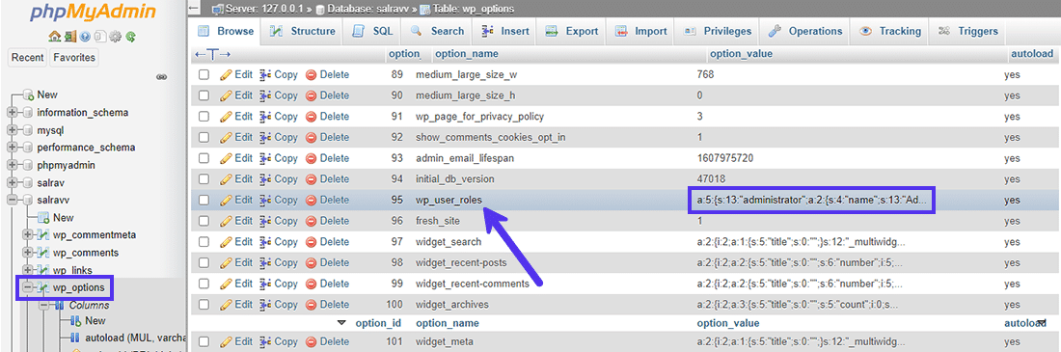Viewport: 1061px width, 352px height.
Task: Click the 1607975720 value cell
Action: click(725, 158)
